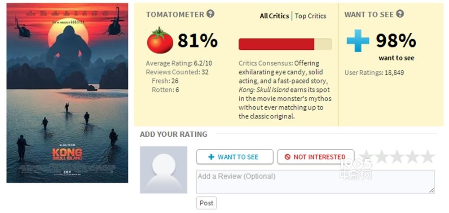The image size is (449, 213).
Task: Open the Kong: Skull Island poster
Action: point(67,93)
